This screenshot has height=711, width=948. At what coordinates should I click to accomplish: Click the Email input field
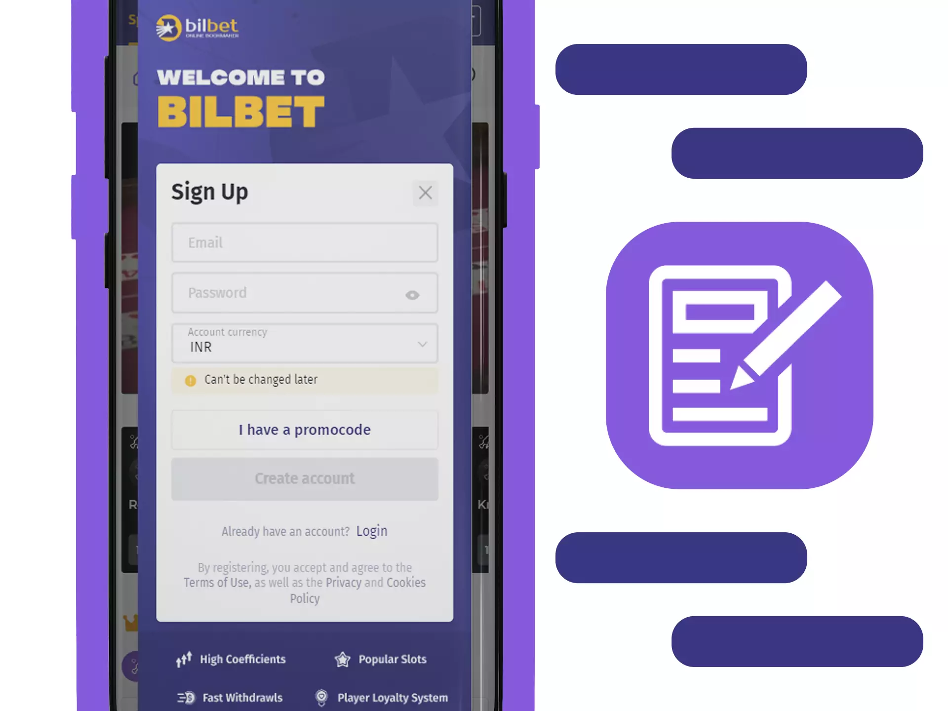click(x=305, y=243)
